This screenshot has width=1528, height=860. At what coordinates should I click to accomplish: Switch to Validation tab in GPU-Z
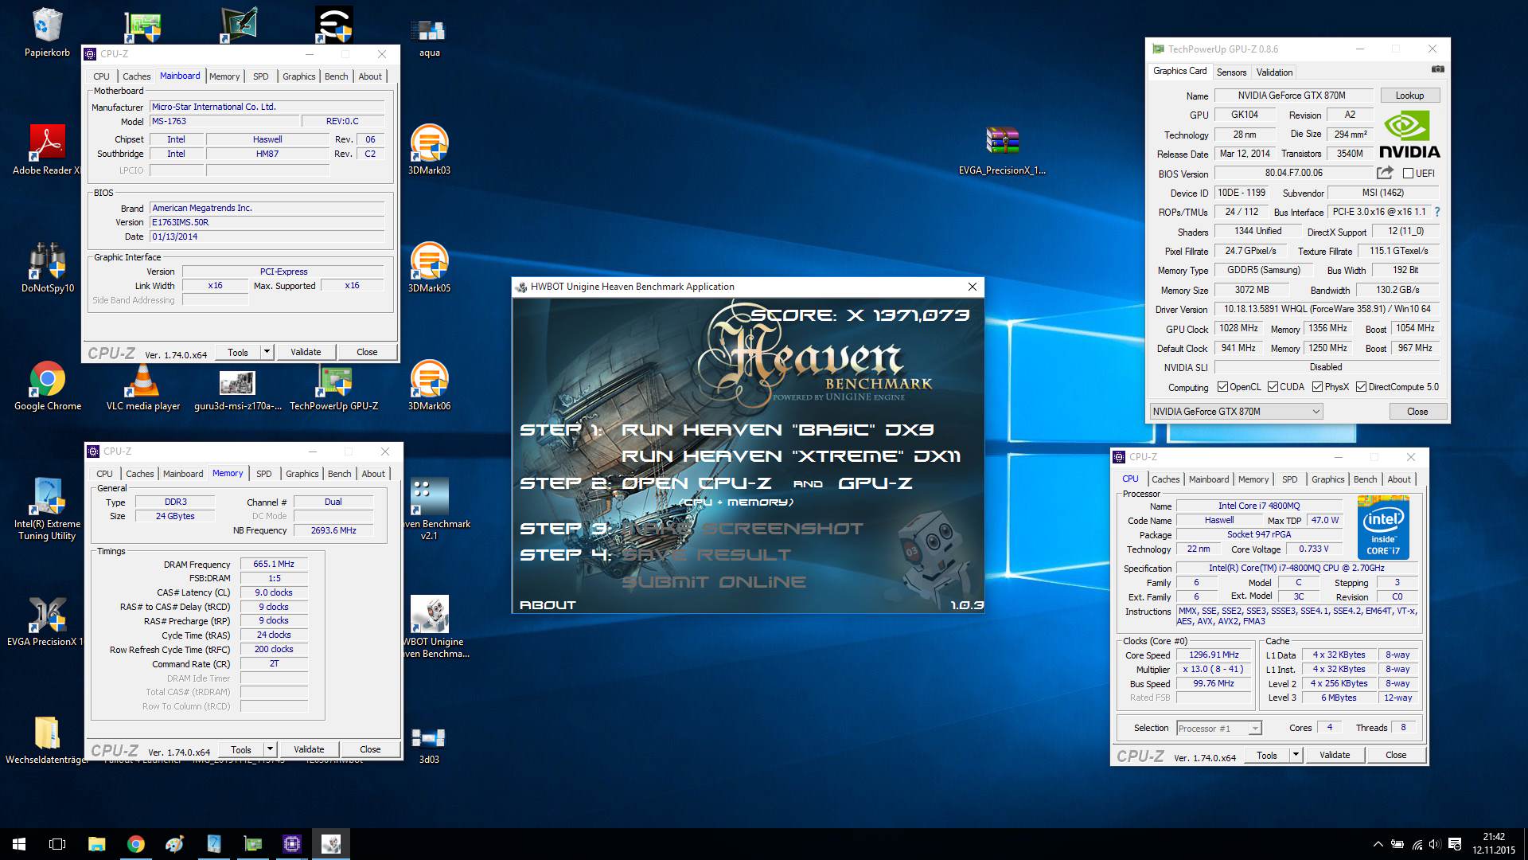point(1274,72)
